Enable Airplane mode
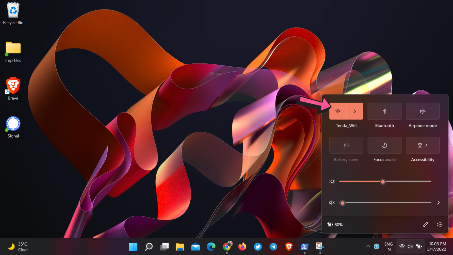This screenshot has height=255, width=453. [x=423, y=111]
